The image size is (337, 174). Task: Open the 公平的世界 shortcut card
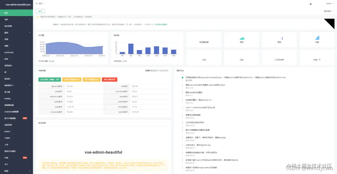point(279,57)
